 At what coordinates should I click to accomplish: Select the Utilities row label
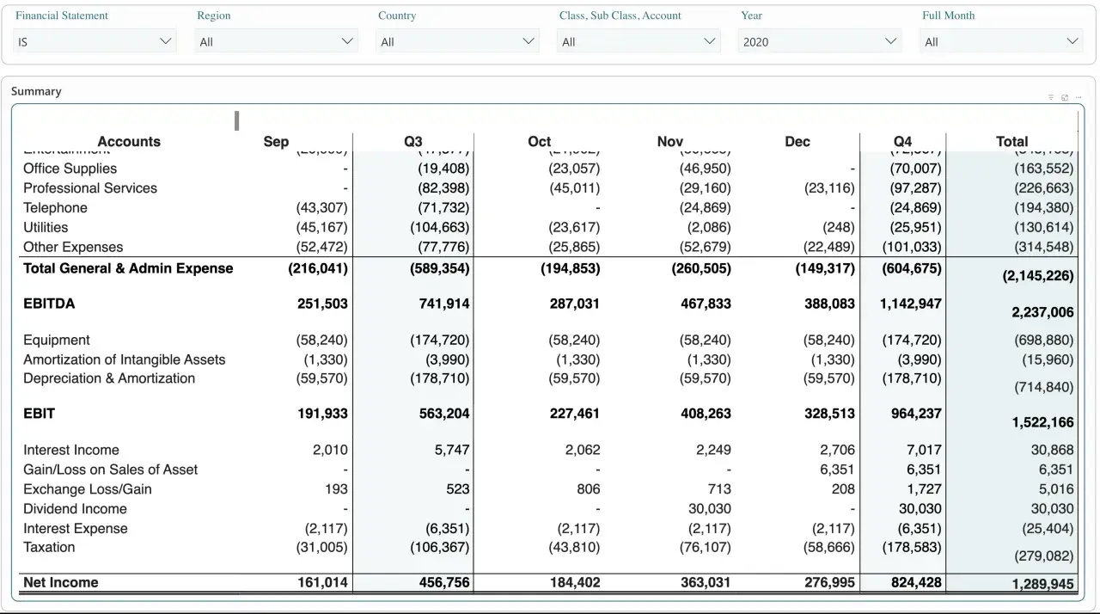[x=46, y=227]
